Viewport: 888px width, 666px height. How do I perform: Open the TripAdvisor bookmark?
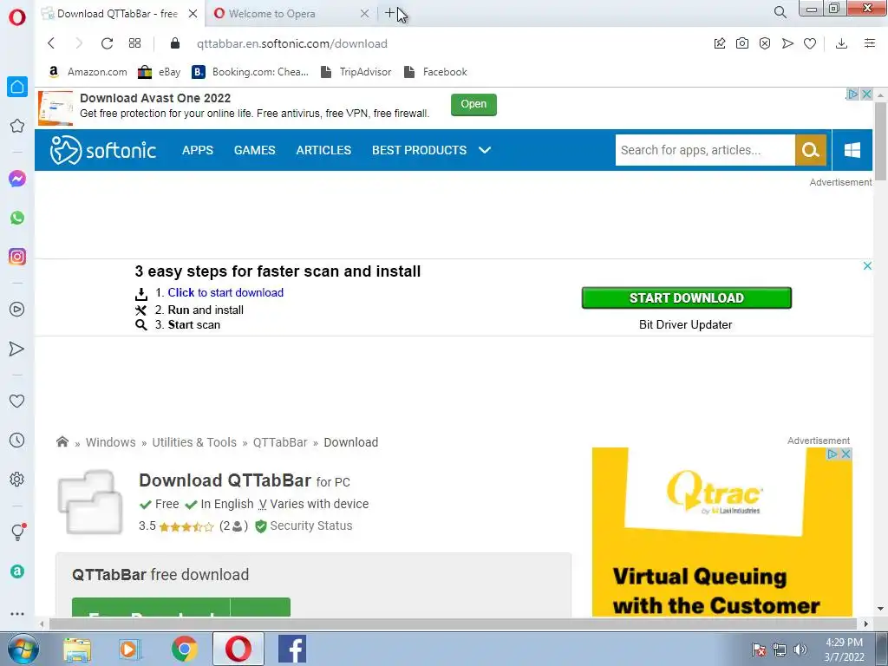(356, 72)
